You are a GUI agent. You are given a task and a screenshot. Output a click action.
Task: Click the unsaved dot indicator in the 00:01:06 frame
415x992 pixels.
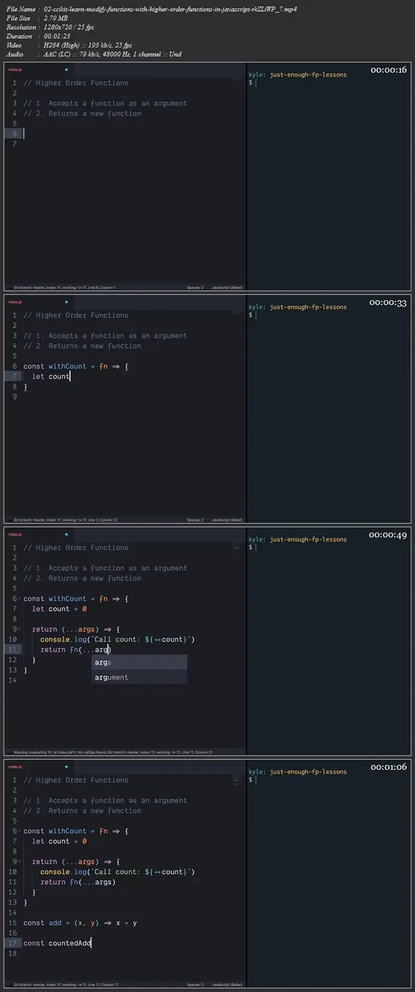click(66, 767)
